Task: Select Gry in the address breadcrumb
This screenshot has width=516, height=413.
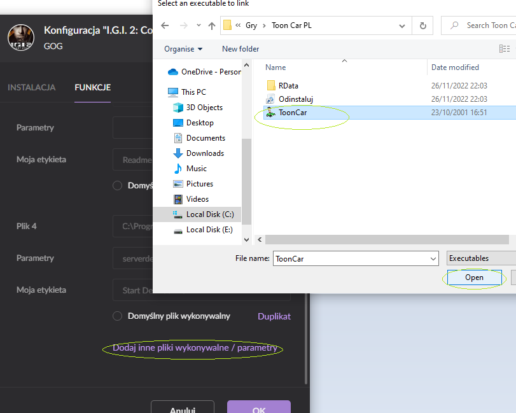Action: pos(251,25)
